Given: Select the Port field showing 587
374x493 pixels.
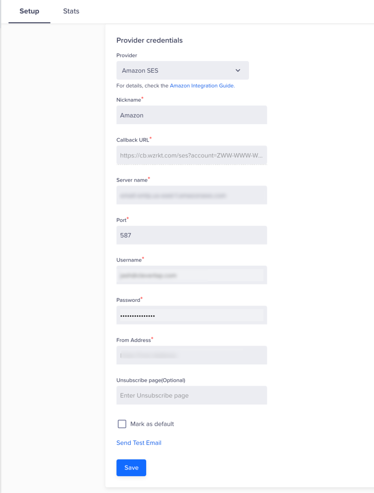Looking at the screenshot, I should tap(191, 235).
